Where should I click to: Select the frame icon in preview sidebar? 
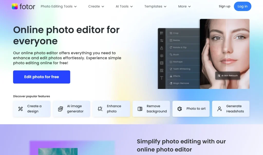point(162,63)
